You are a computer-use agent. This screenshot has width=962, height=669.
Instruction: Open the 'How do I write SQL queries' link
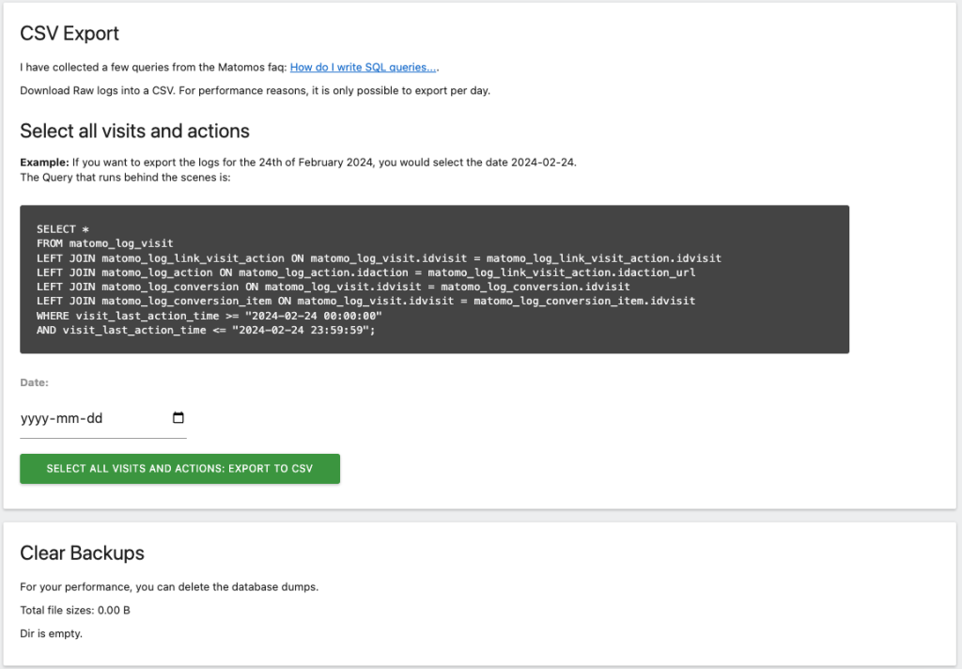[363, 68]
